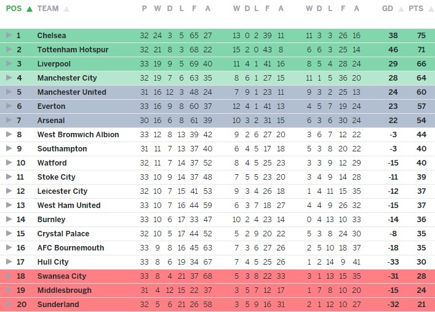435x312 pixels.
Task: Open West Bromwich Albion team page
Action: click(x=78, y=135)
